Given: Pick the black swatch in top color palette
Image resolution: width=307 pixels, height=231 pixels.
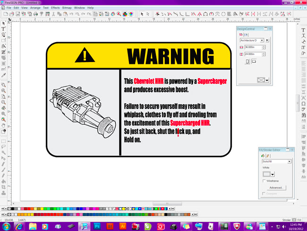Looking at the screenshot, I should (x=13, y=209).
